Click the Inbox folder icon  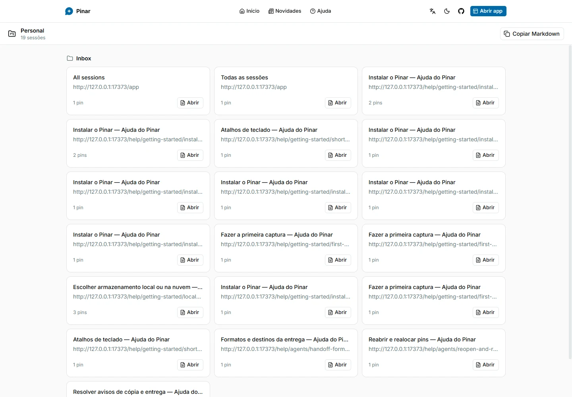pos(70,58)
